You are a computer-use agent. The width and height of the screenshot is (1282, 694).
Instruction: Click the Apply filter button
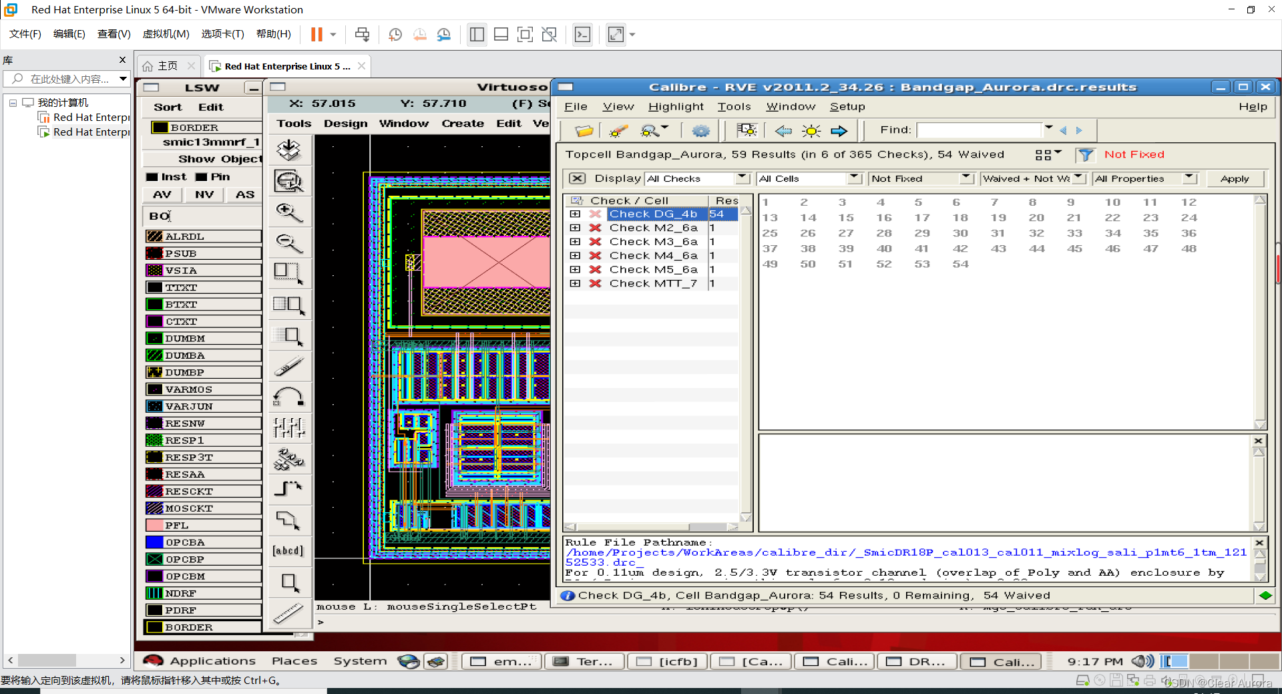click(1234, 178)
